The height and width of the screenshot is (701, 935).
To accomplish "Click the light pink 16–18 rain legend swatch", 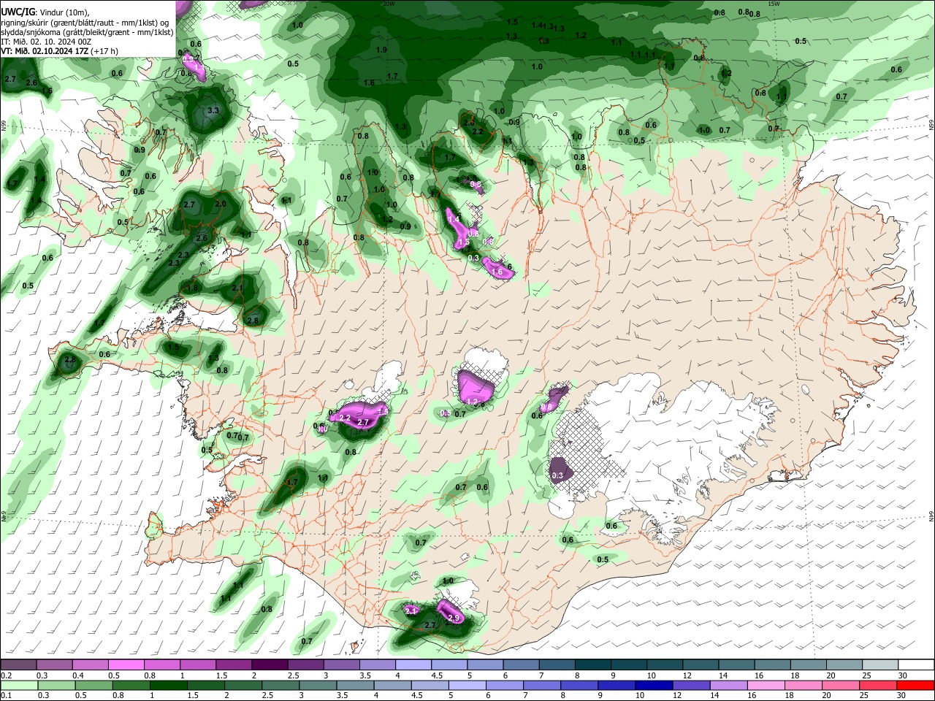I will pyautogui.click(x=766, y=685).
